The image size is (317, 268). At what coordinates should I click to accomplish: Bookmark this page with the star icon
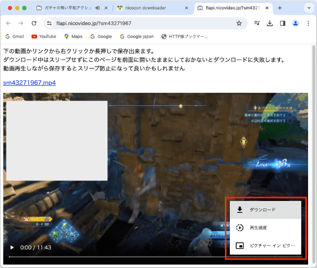pos(239,23)
